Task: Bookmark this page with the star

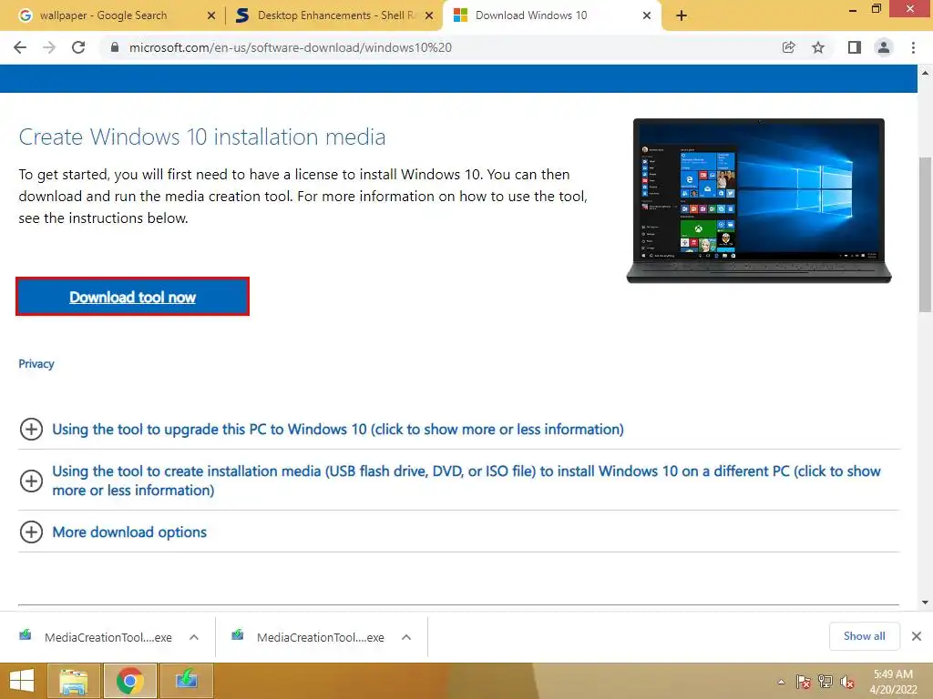Action: click(x=818, y=47)
